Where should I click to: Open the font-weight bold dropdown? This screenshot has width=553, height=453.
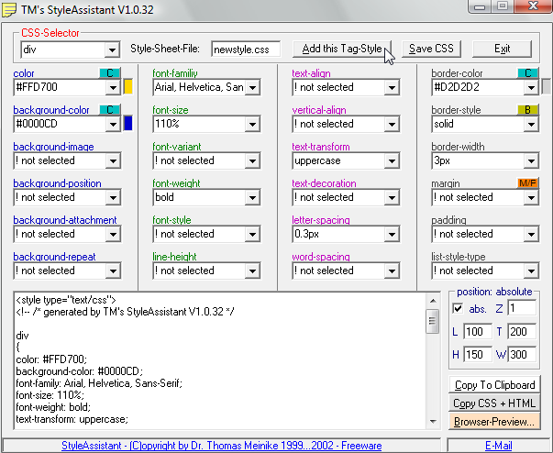point(252,197)
